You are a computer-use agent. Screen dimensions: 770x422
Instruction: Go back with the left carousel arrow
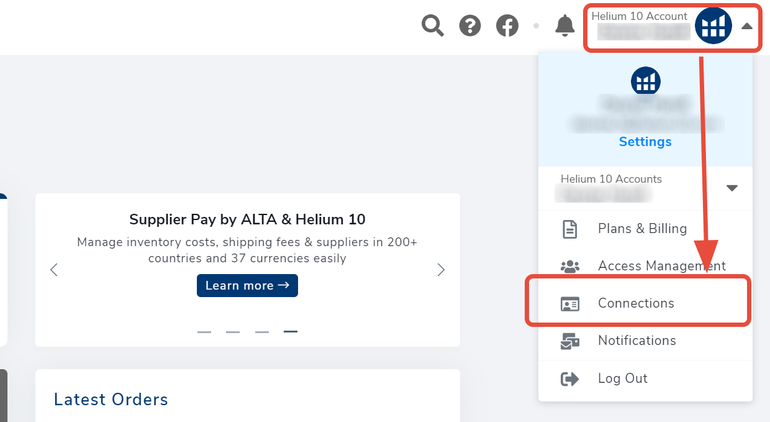tap(53, 270)
